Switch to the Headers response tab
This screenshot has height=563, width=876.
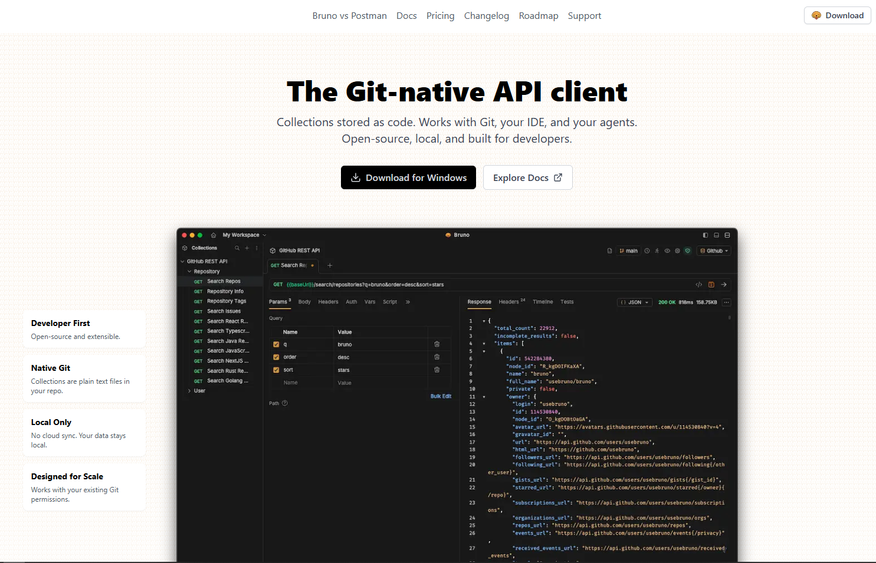tap(508, 302)
